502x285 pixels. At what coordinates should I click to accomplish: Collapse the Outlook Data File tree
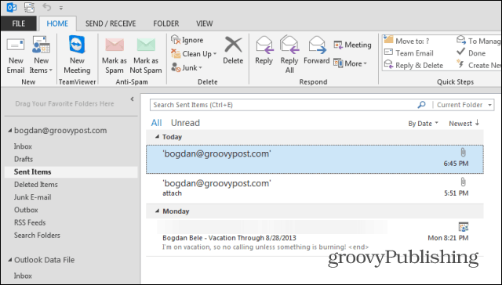coord(10,260)
